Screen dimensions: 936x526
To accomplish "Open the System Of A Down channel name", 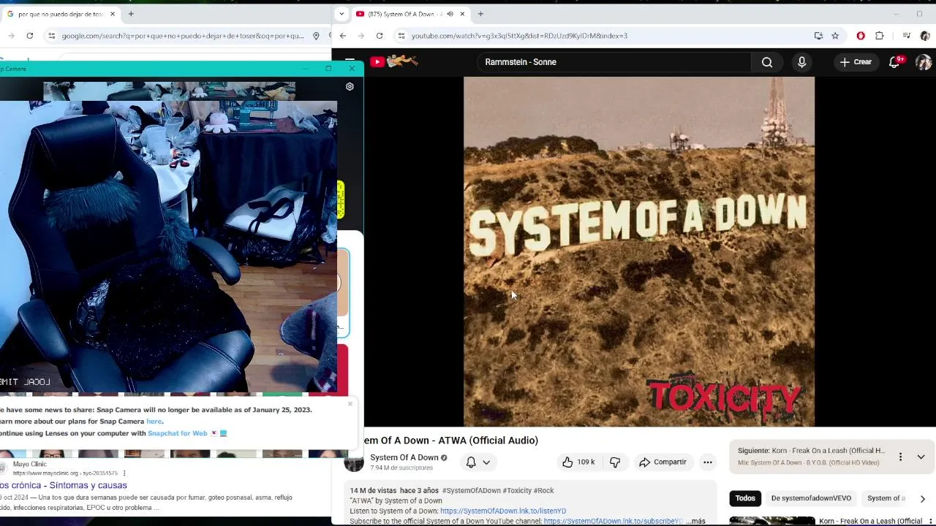I will pyautogui.click(x=404, y=457).
